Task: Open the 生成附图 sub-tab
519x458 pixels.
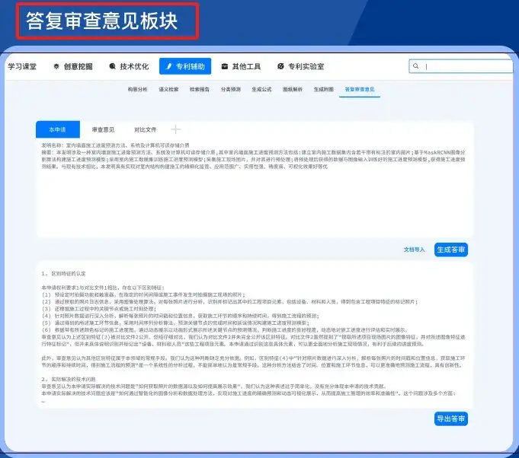Action: click(324, 89)
